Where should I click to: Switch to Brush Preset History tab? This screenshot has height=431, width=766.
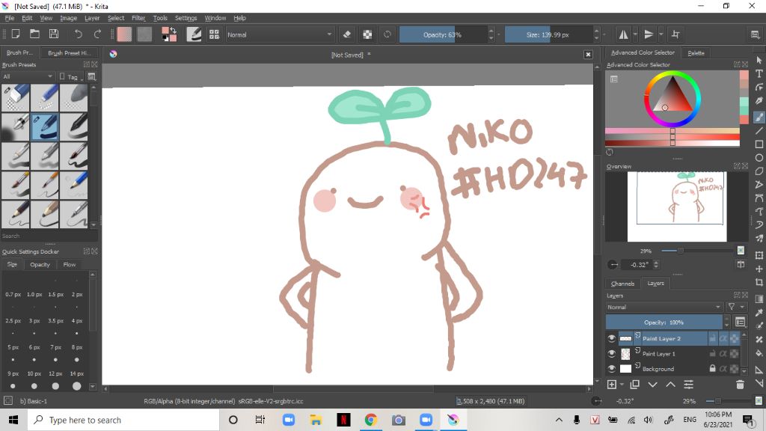69,53
